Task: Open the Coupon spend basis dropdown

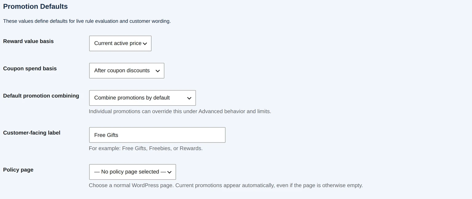Action: (x=127, y=71)
